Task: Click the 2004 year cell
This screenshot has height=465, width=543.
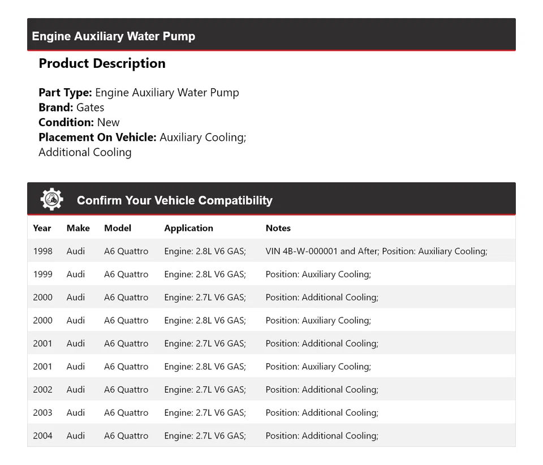Action: tap(42, 436)
